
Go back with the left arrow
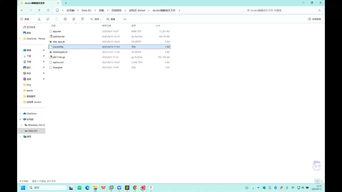[x=22, y=10]
